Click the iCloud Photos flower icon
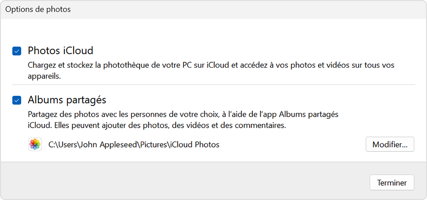This screenshot has height=200, width=427. [35, 144]
